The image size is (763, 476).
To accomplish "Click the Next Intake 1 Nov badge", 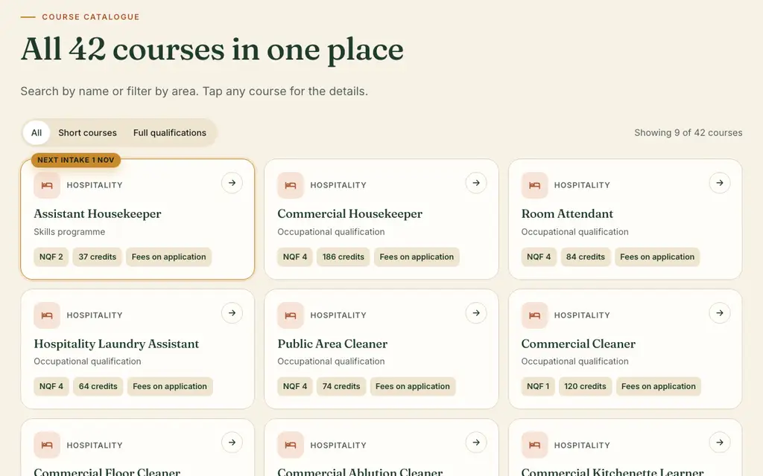I will (76, 160).
